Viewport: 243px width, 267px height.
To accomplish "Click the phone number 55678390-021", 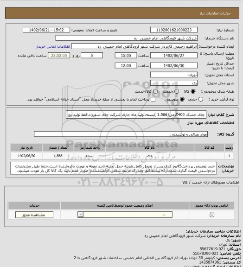I will tap(205, 254).
